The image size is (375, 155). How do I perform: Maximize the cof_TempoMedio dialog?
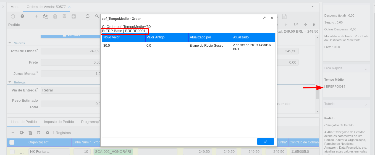264,18
